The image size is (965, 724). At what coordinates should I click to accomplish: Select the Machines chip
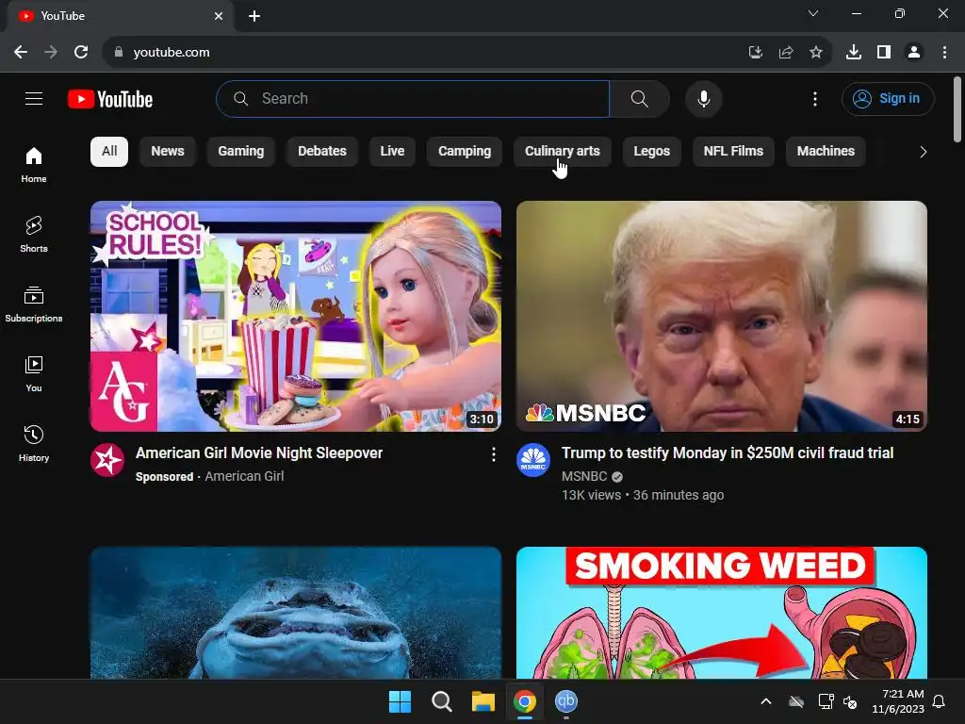click(826, 152)
